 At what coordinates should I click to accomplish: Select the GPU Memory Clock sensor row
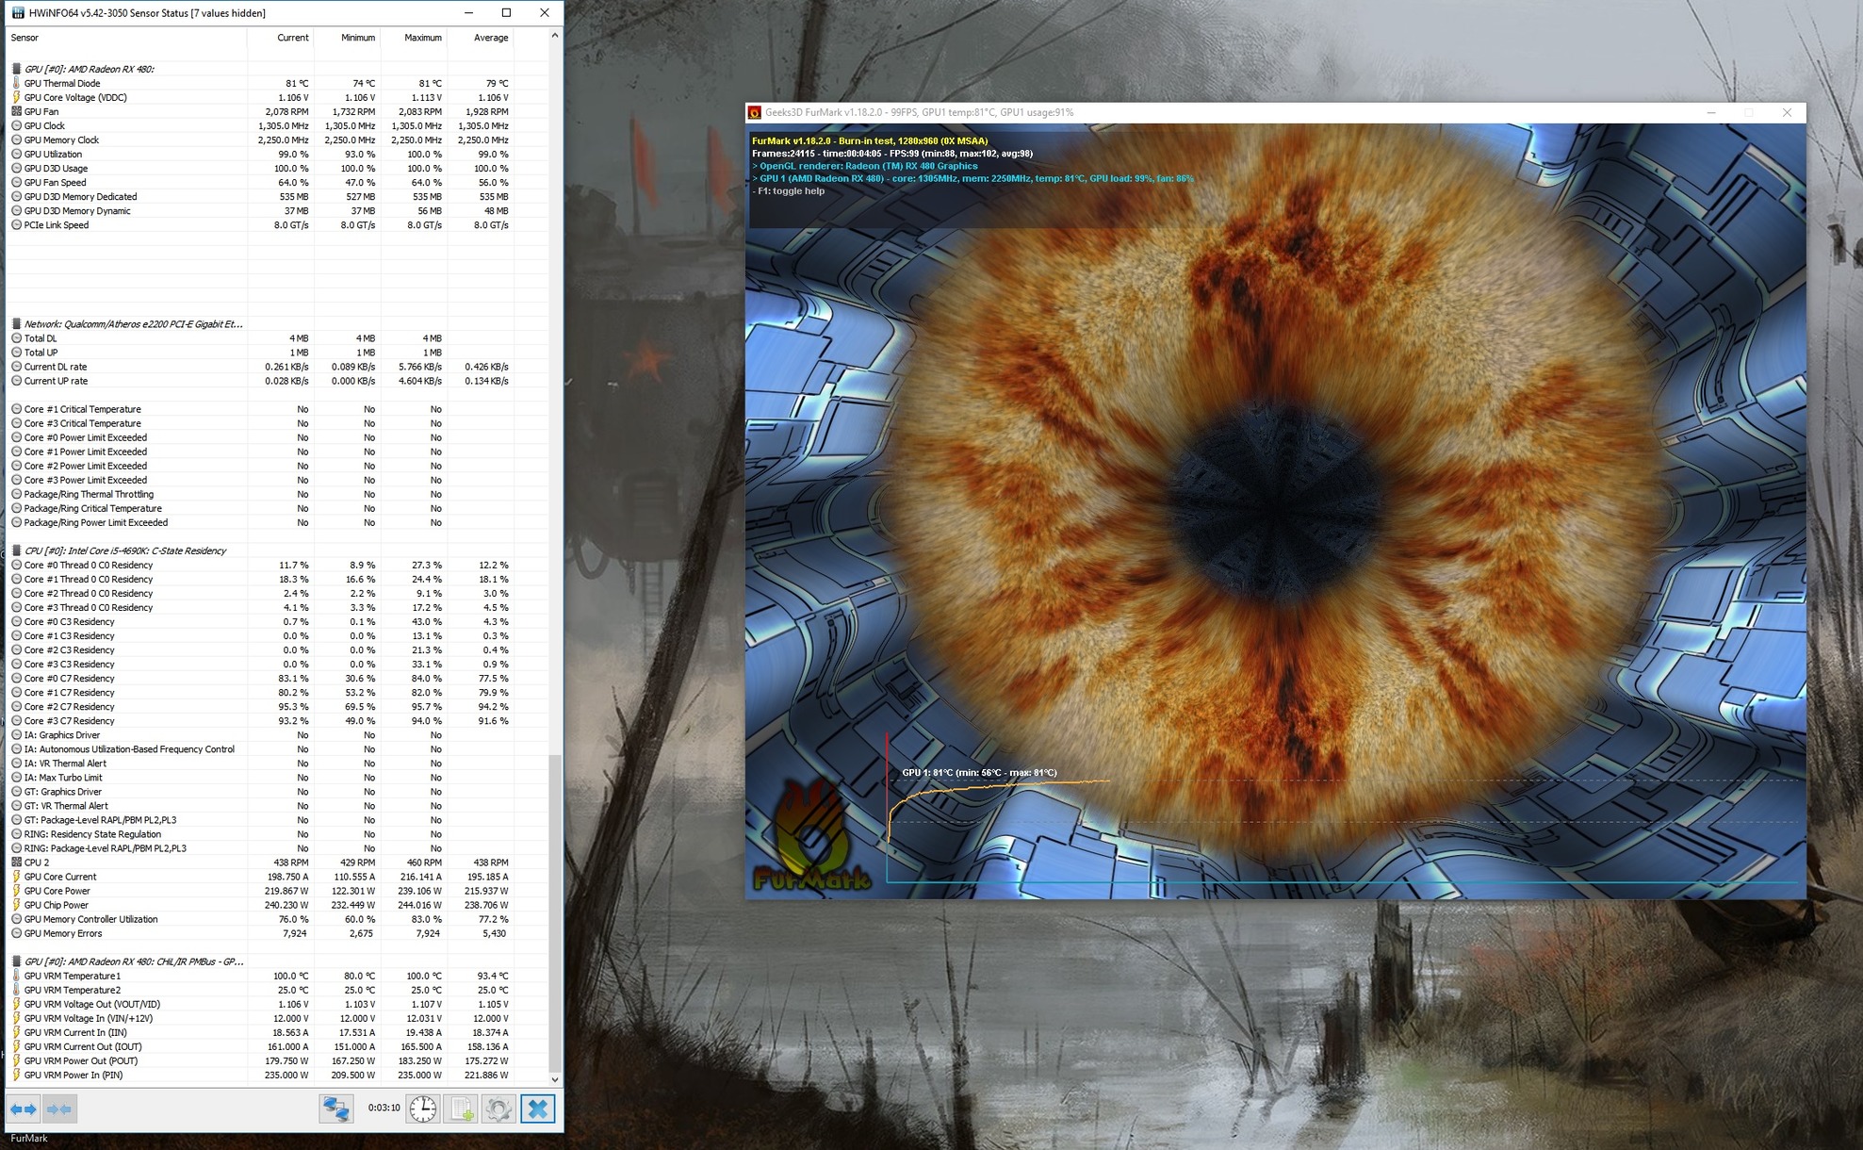[278, 140]
